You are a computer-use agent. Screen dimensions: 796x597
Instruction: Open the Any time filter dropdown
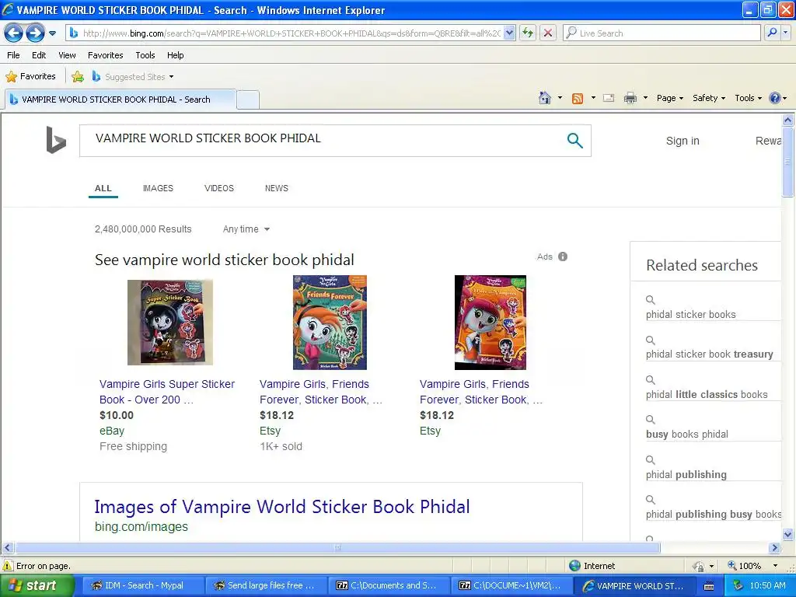tap(246, 229)
